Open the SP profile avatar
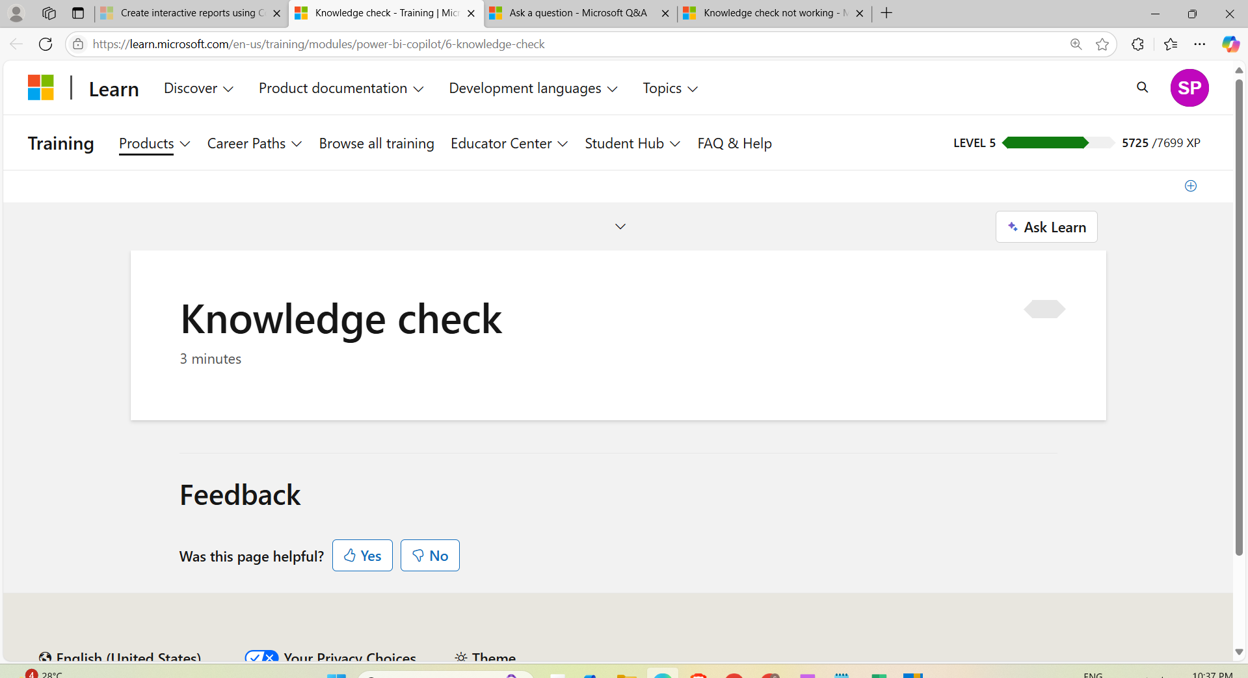Image resolution: width=1248 pixels, height=678 pixels. pos(1189,88)
